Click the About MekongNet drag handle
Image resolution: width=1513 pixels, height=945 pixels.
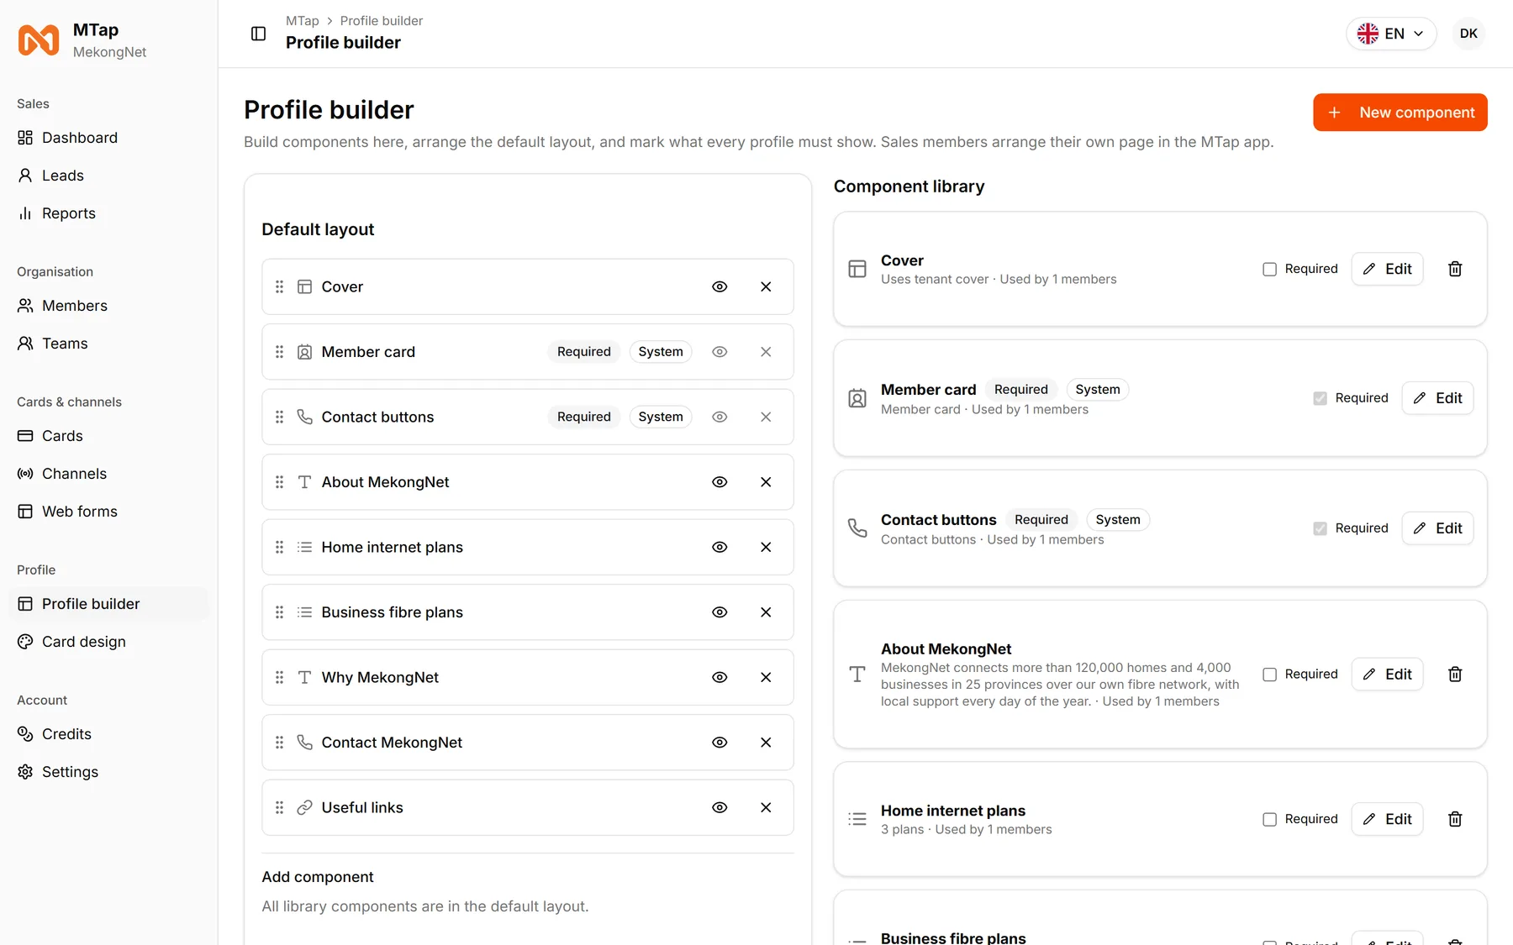(x=279, y=482)
